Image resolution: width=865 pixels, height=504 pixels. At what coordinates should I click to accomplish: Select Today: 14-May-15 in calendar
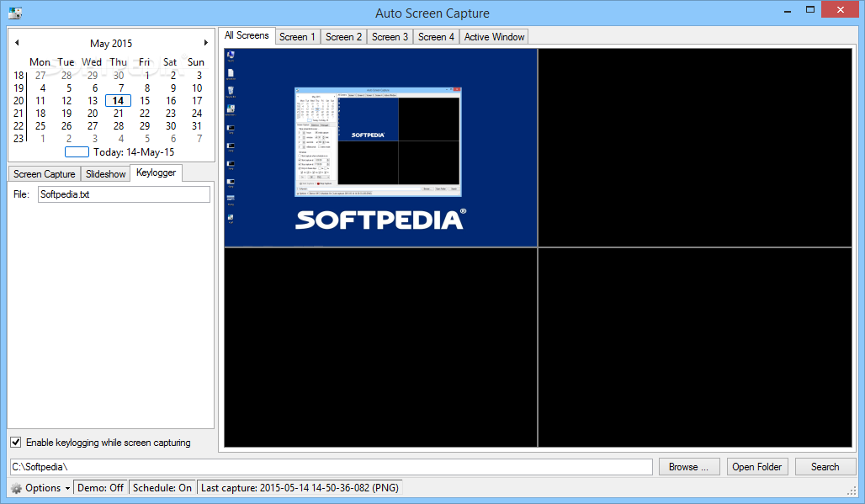click(119, 152)
